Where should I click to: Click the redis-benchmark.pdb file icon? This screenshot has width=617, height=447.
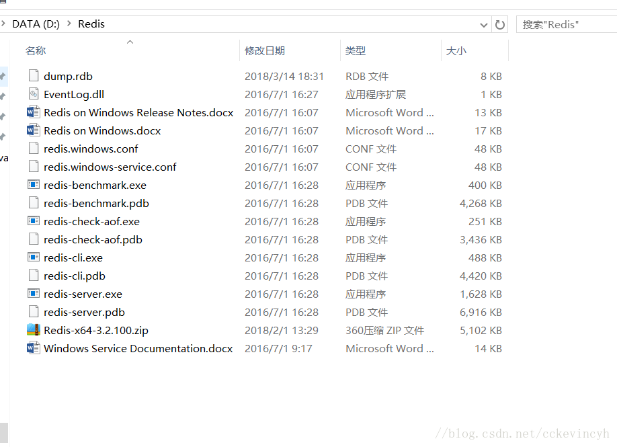(34, 202)
